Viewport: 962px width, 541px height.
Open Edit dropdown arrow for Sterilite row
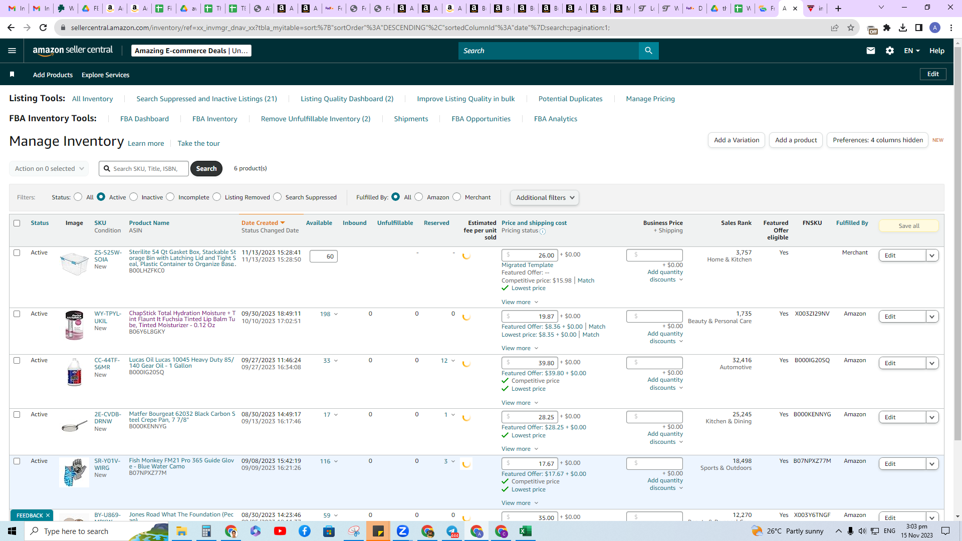tap(932, 255)
